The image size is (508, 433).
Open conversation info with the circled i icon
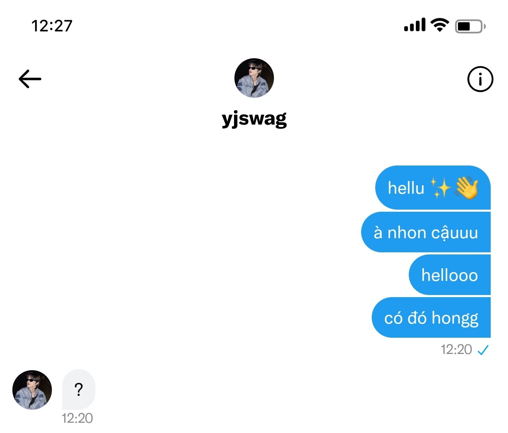coord(480,79)
